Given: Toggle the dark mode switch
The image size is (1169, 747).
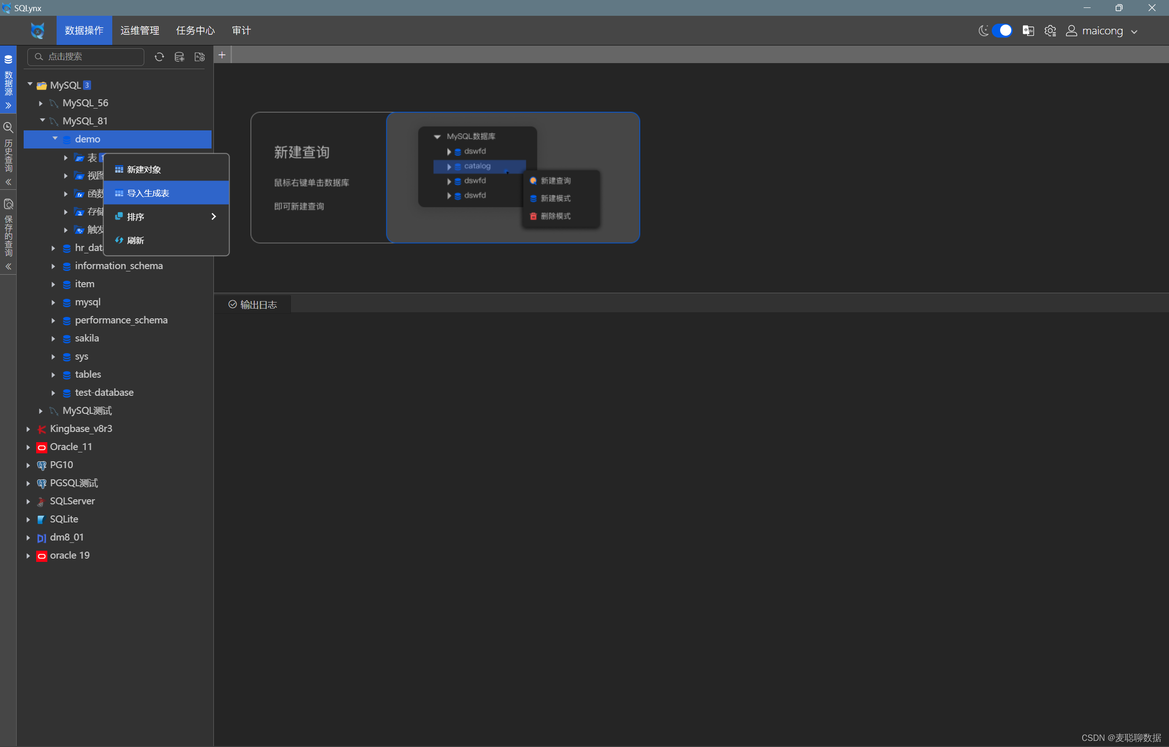Looking at the screenshot, I should point(1002,31).
